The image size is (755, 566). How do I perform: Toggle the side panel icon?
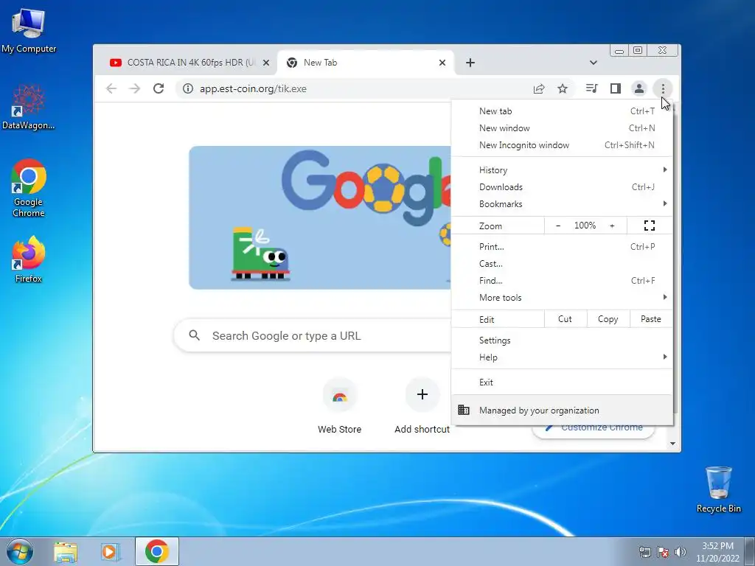tap(616, 88)
